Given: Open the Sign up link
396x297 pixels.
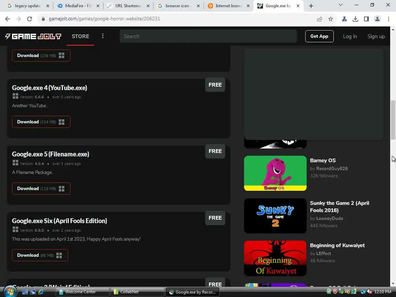Looking at the screenshot, I should pyautogui.click(x=376, y=36).
